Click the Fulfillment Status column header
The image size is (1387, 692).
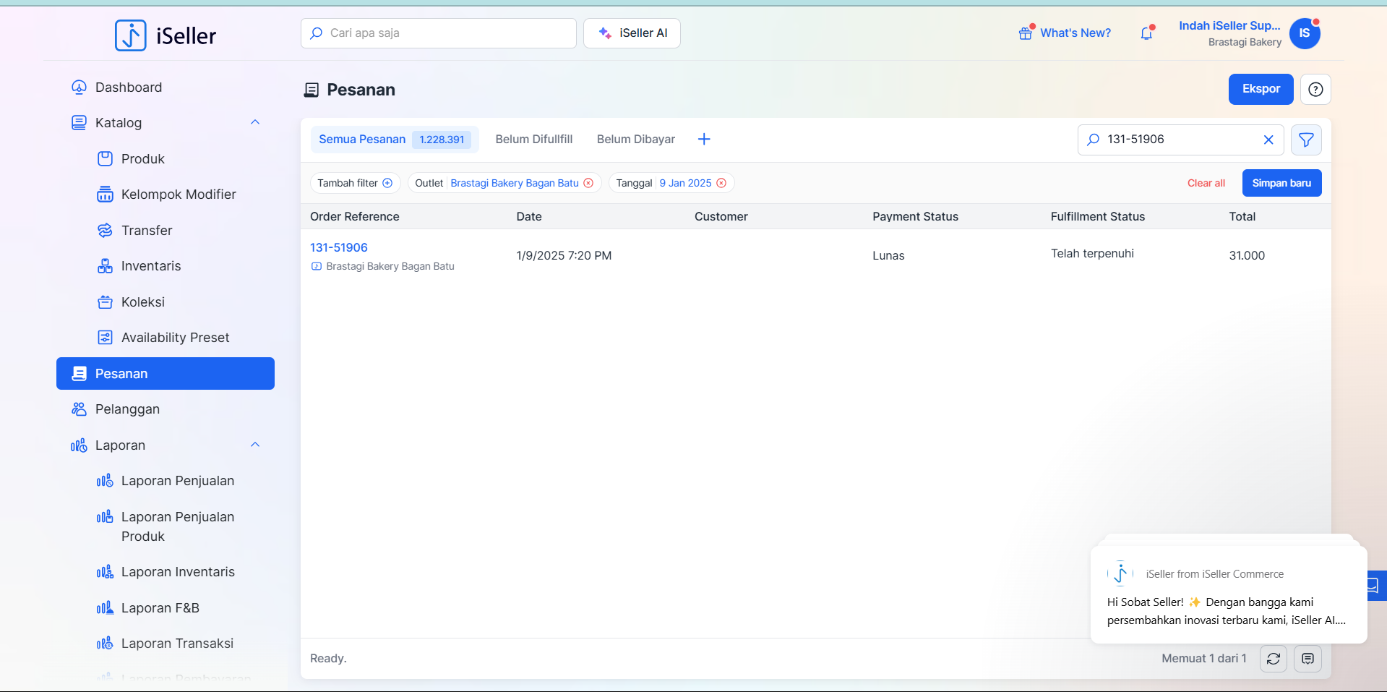point(1098,216)
